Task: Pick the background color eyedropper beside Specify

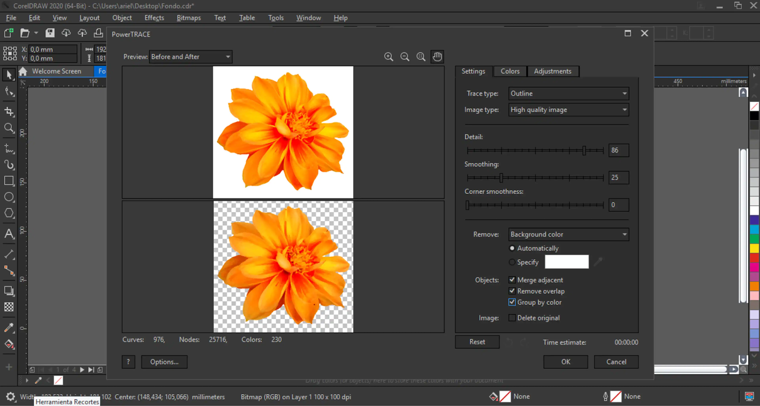Action: [x=598, y=261]
